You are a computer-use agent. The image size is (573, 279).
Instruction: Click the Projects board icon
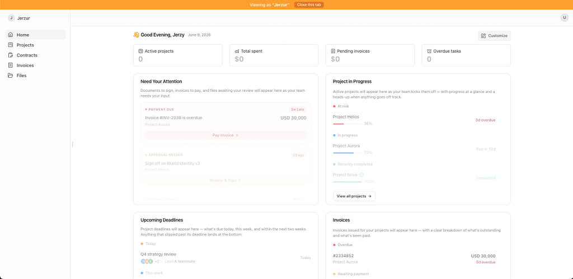pos(10,45)
